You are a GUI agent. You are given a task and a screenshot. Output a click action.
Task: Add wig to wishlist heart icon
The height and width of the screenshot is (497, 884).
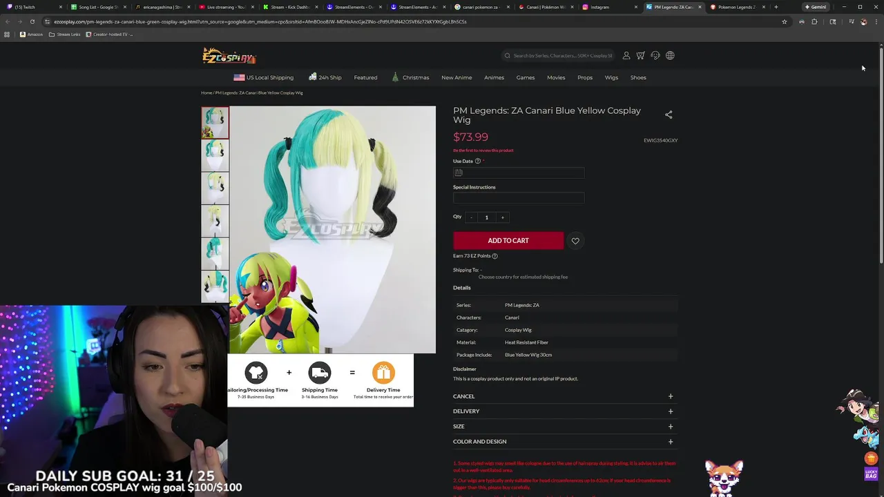pos(575,240)
